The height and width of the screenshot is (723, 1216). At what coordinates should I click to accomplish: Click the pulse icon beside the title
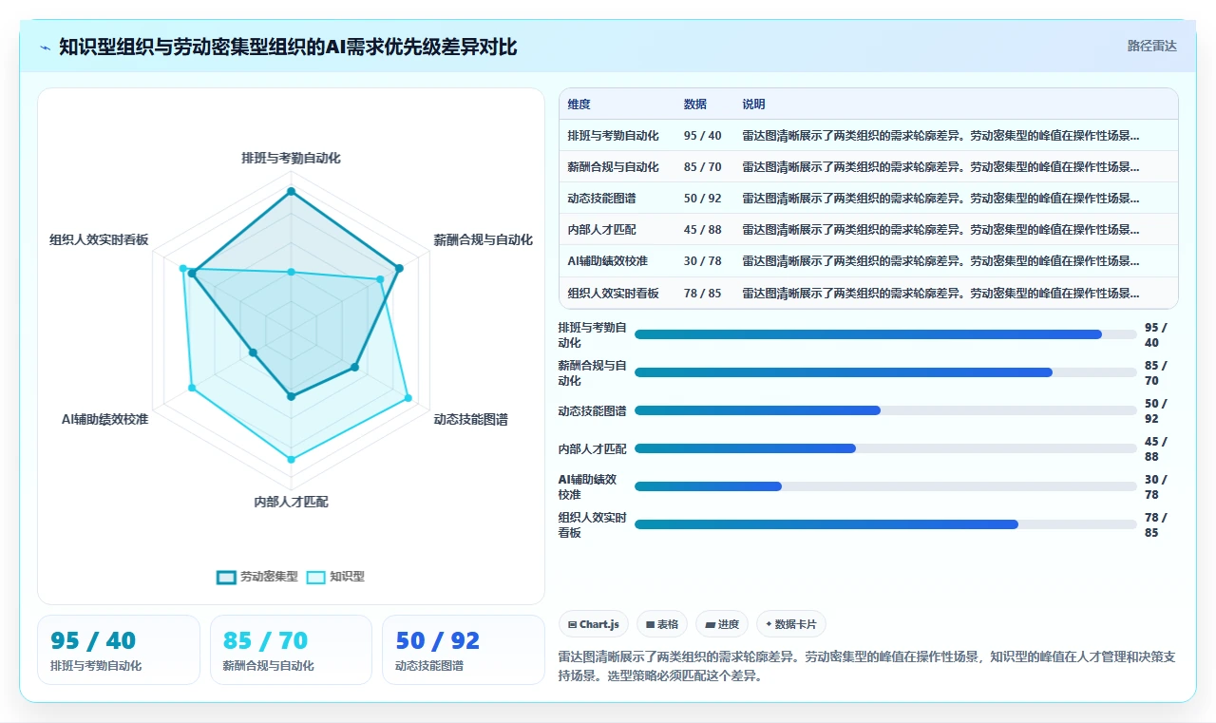click(x=45, y=48)
